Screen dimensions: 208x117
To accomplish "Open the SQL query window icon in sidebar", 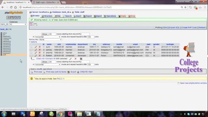I will (x=12, y=18).
